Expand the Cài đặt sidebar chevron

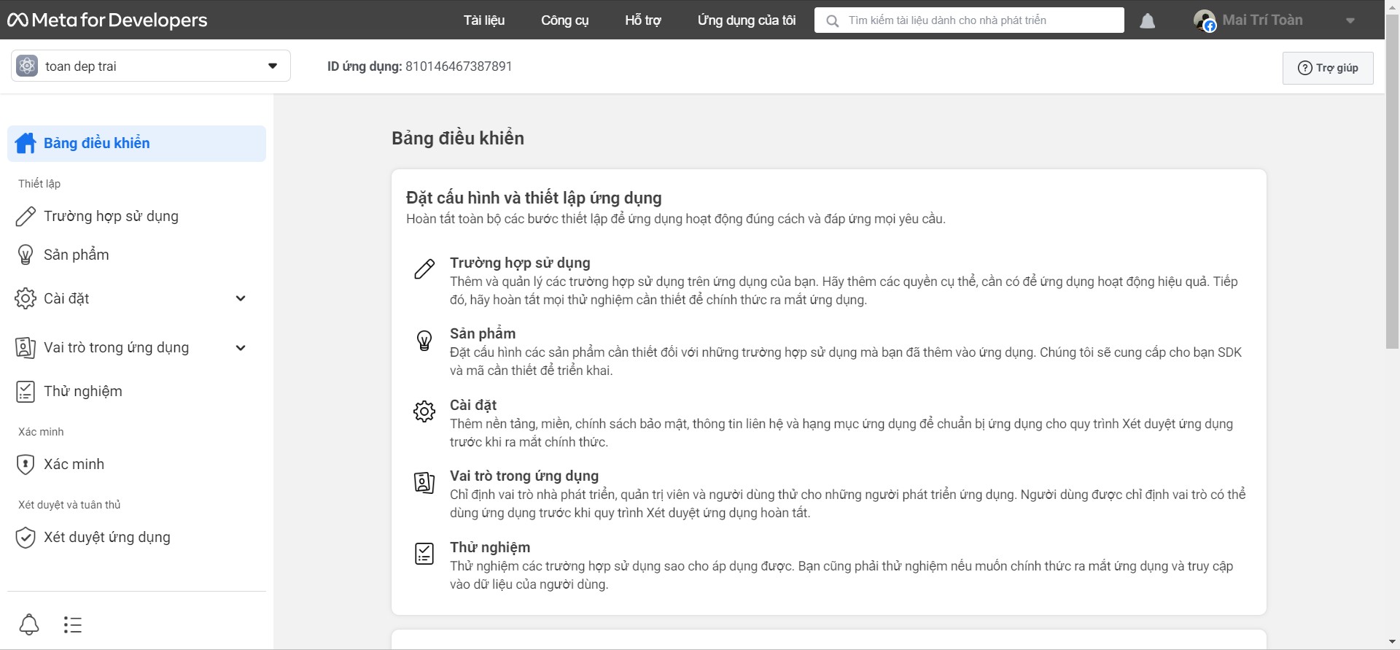point(241,298)
